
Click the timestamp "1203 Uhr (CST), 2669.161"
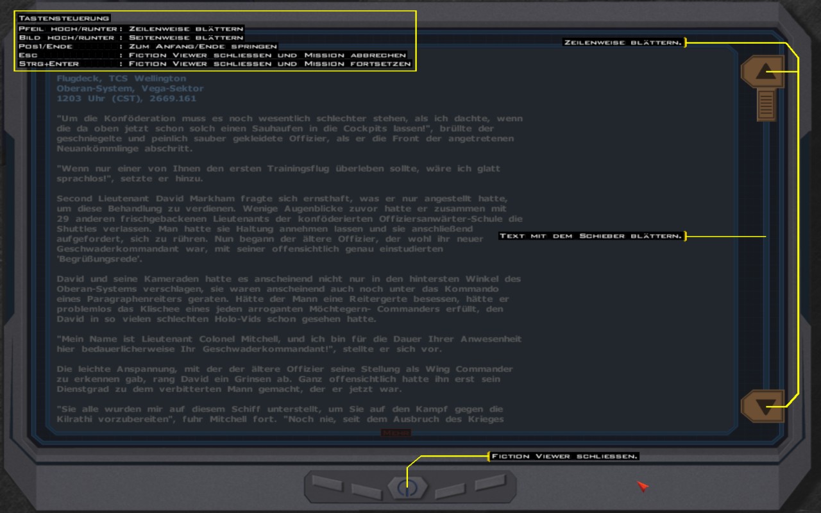(x=126, y=99)
